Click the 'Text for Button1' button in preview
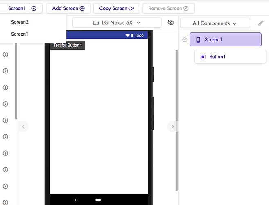269x205 pixels. tap(68, 45)
